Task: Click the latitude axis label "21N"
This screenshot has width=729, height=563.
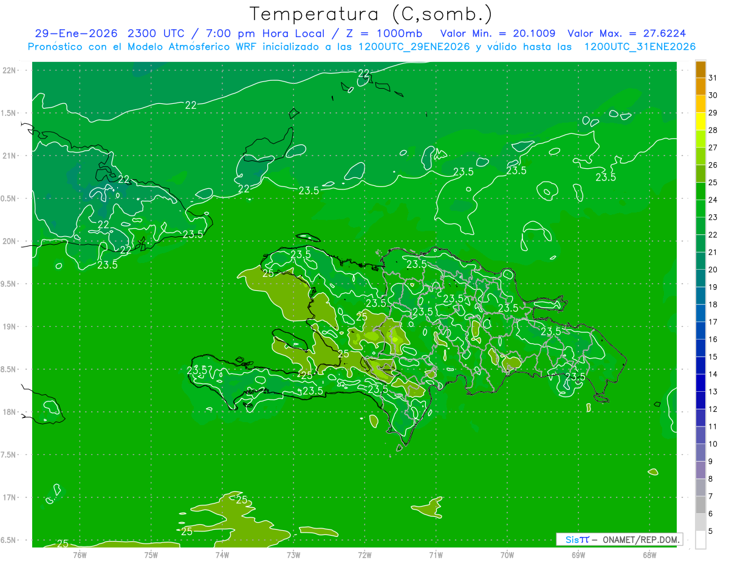Action: point(10,155)
